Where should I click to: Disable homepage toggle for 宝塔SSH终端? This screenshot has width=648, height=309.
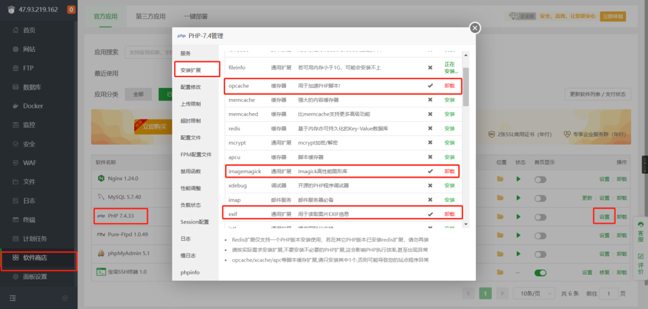pos(540,273)
